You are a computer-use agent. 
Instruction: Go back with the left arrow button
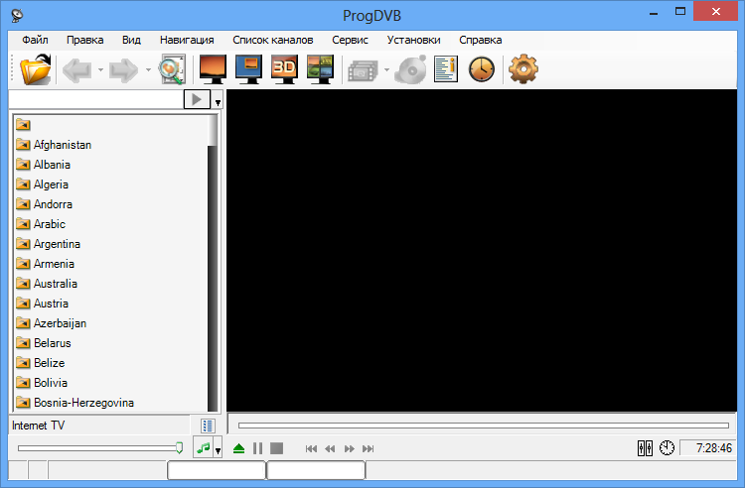point(76,70)
